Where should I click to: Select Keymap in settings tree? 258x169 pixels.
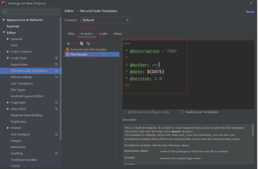(x=13, y=26)
